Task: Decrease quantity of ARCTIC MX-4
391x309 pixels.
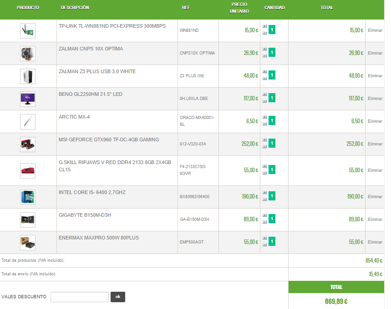Action: coord(264,124)
